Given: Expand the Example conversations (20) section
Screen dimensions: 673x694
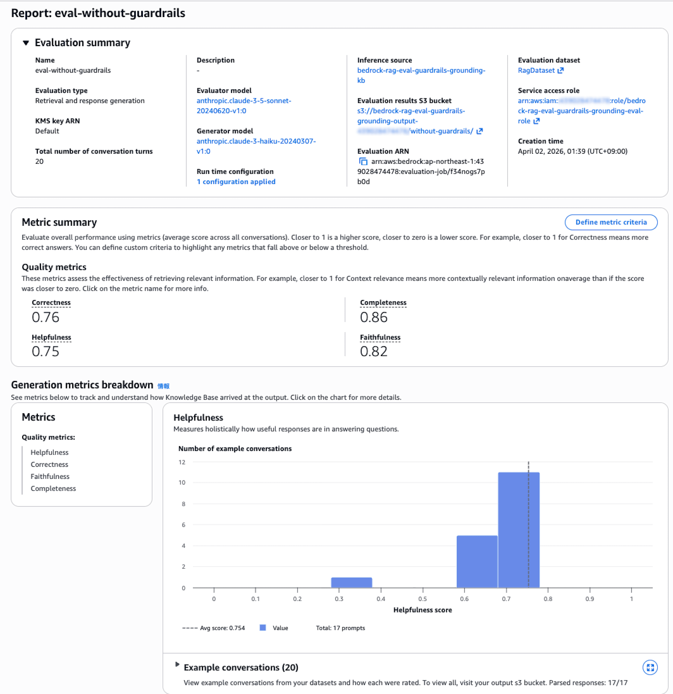Looking at the screenshot, I should (177, 665).
